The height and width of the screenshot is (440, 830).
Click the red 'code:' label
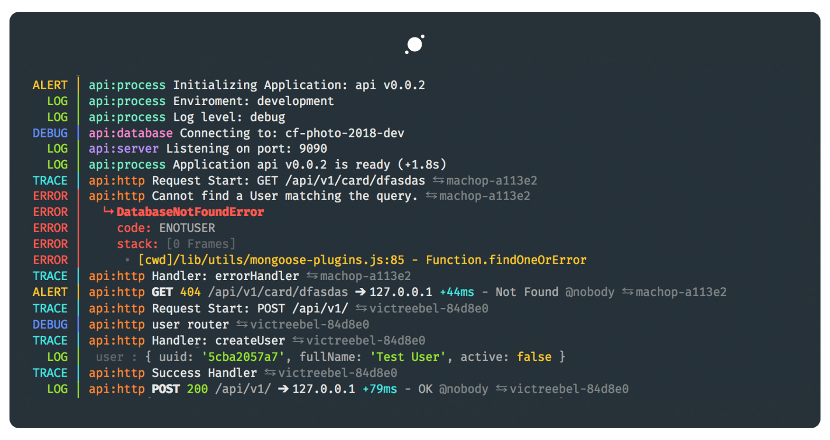click(x=134, y=228)
